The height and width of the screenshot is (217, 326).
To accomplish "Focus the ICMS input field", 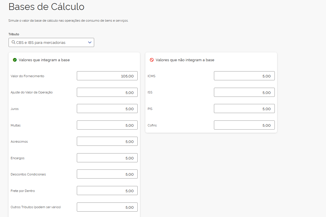I will pyautogui.click(x=244, y=76).
